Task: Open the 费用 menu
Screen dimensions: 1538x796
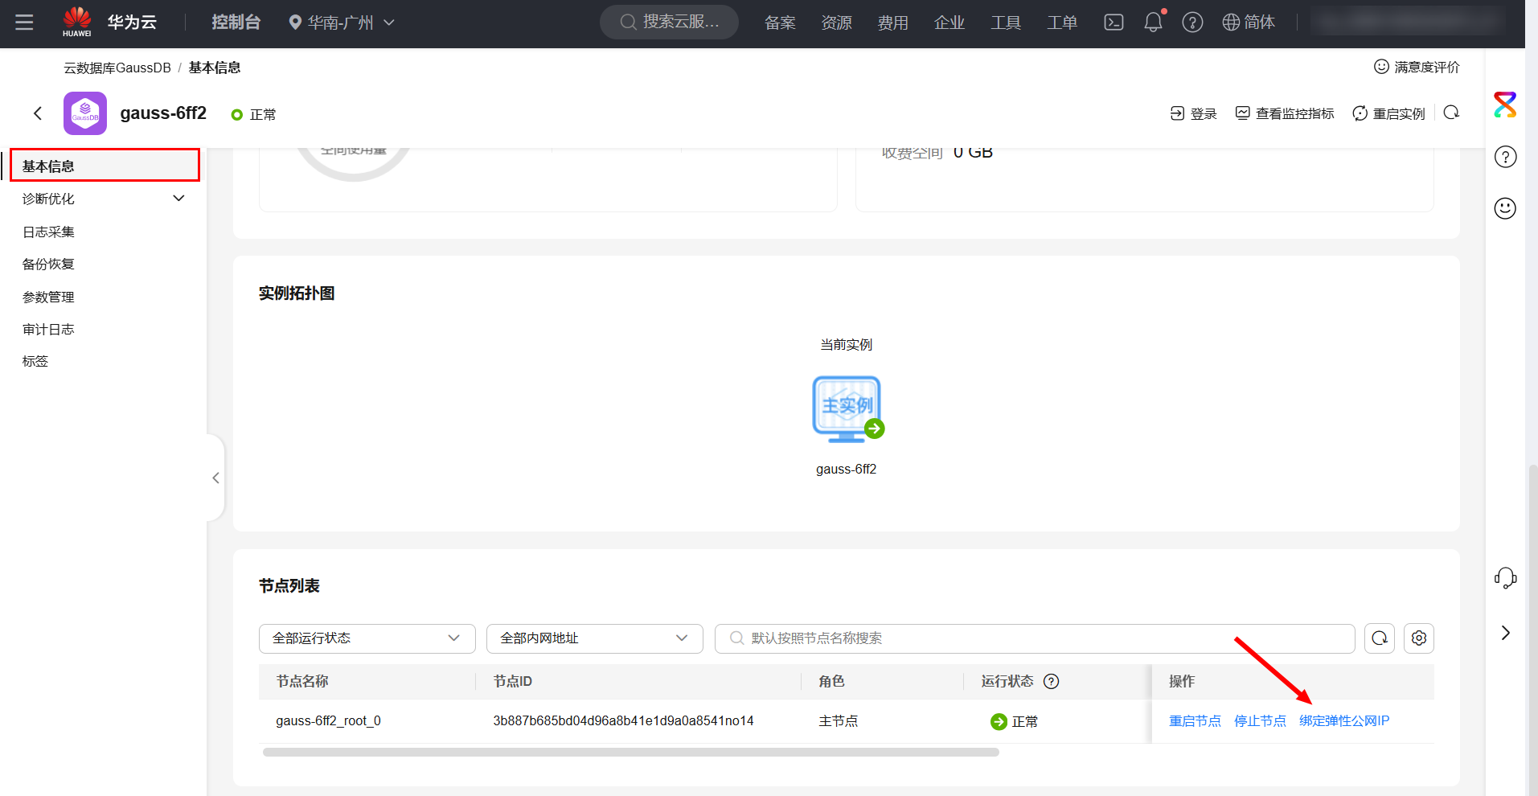Action: pyautogui.click(x=892, y=23)
